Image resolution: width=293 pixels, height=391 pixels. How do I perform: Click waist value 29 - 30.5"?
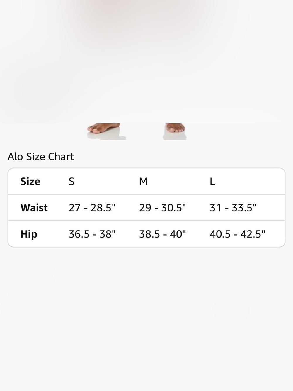point(162,208)
